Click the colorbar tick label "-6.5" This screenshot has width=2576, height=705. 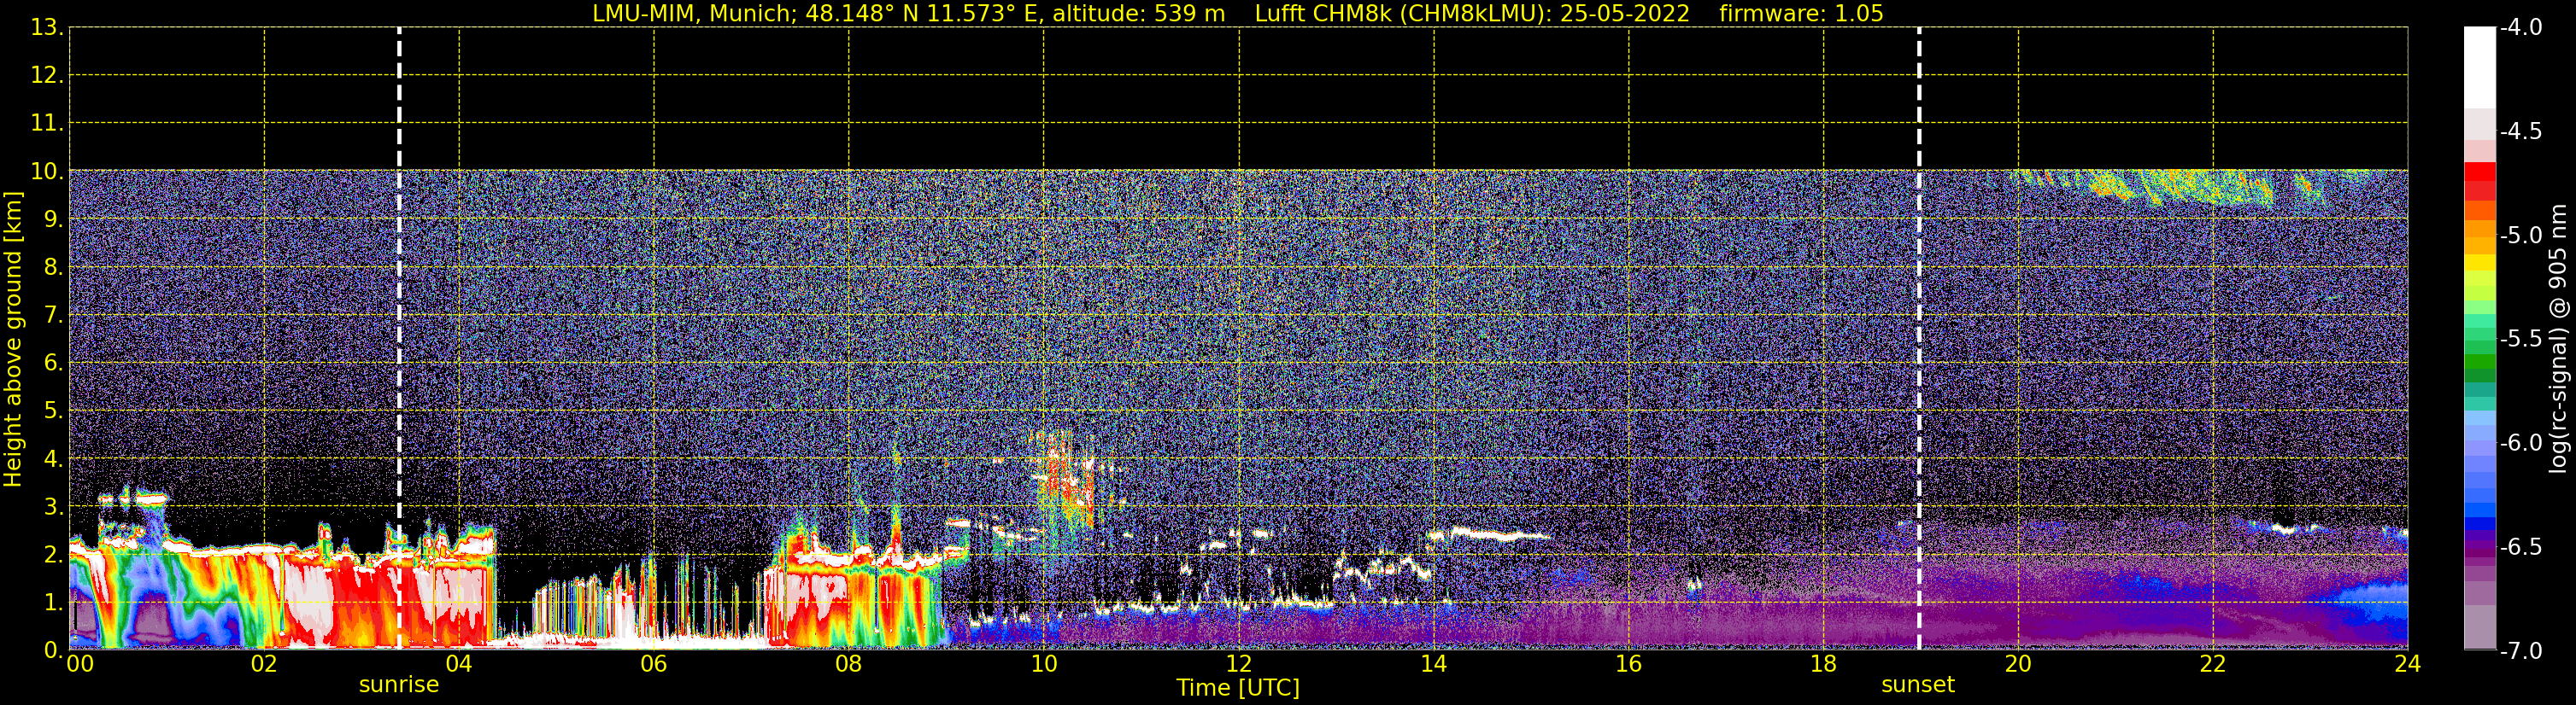(2521, 547)
